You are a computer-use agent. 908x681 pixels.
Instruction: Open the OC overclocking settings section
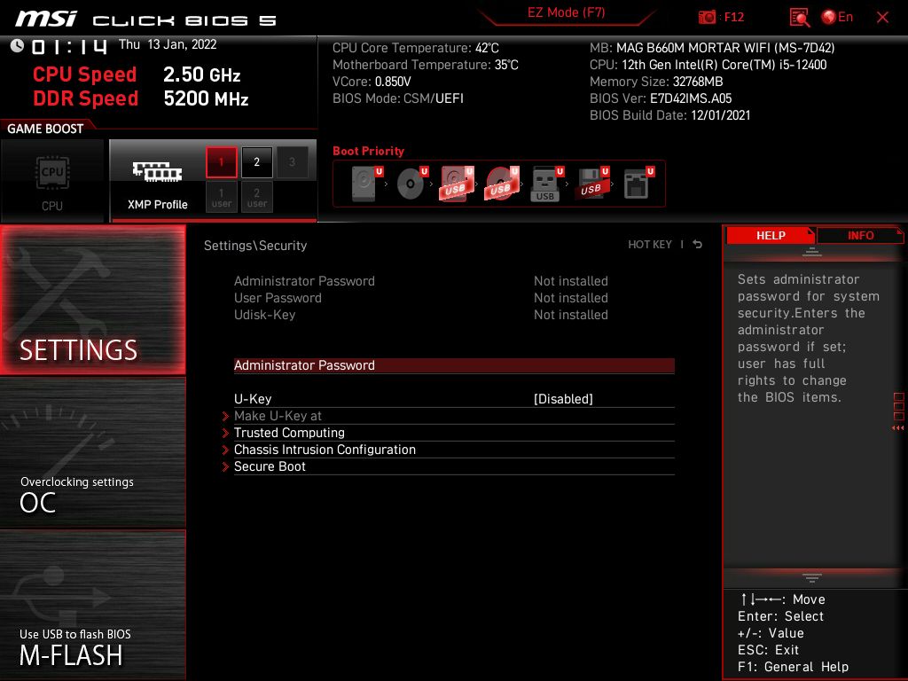point(92,453)
